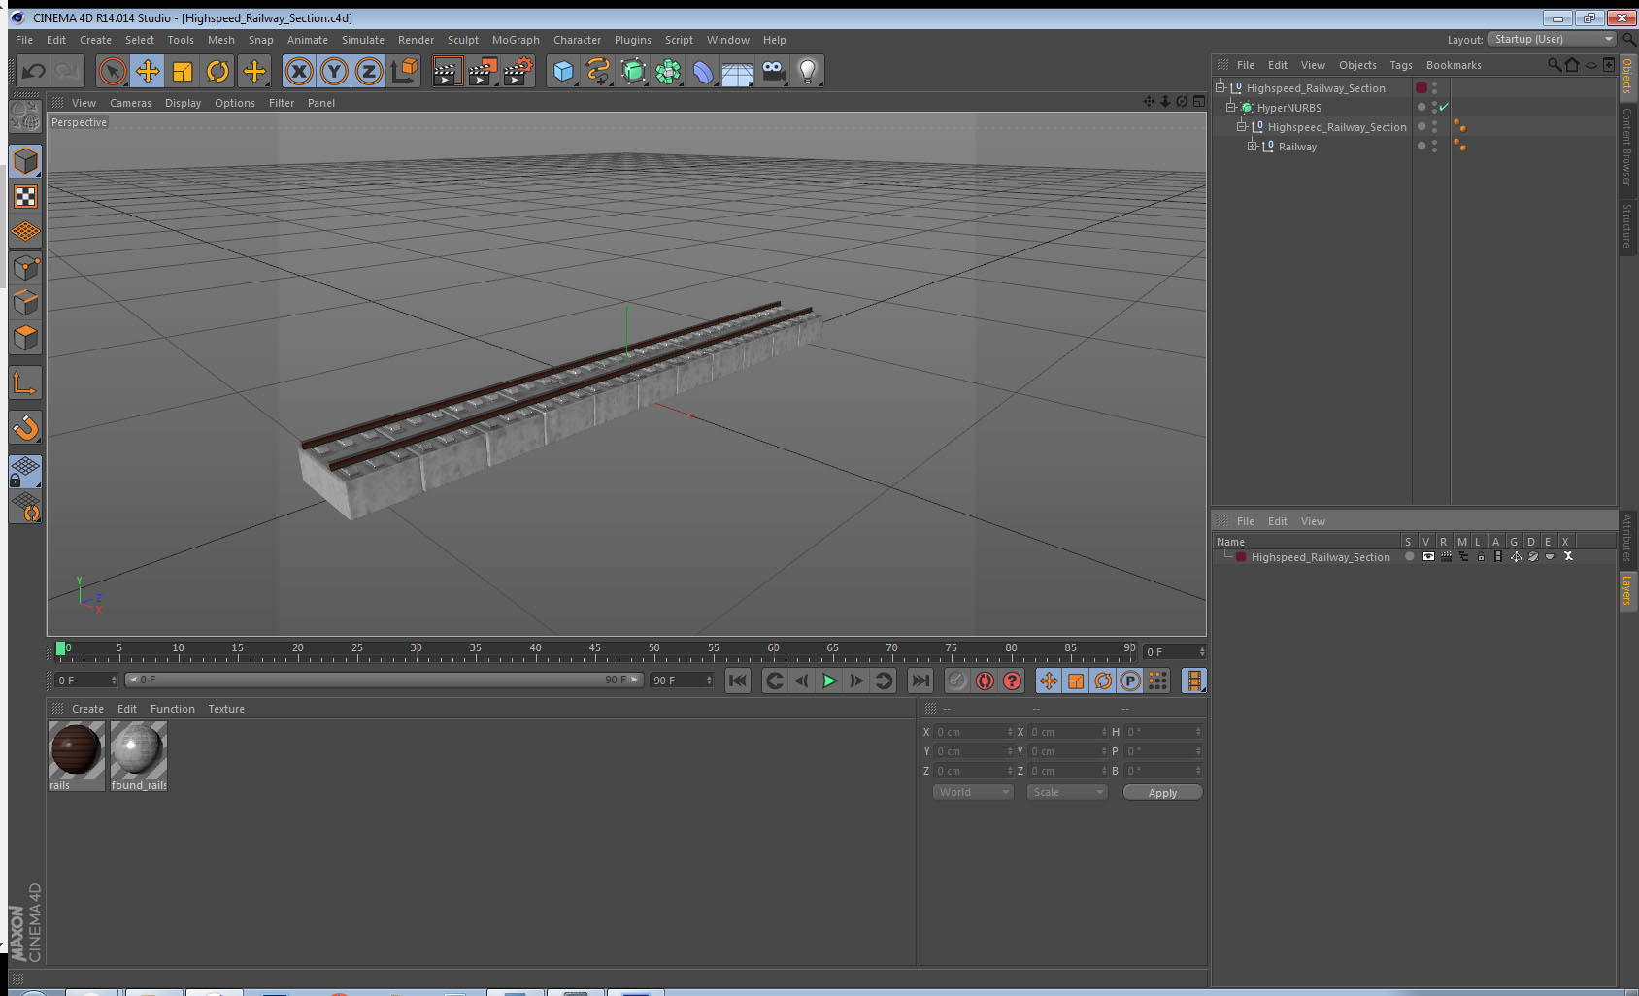The height and width of the screenshot is (996, 1639).
Task: Toggle Snap magnet icon
Action: pyautogui.click(x=26, y=427)
